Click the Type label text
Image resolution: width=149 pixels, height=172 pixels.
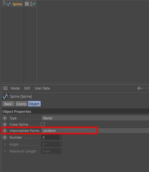point(13,118)
